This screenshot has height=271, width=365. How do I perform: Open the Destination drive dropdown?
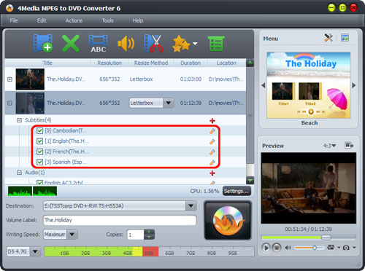191,206
